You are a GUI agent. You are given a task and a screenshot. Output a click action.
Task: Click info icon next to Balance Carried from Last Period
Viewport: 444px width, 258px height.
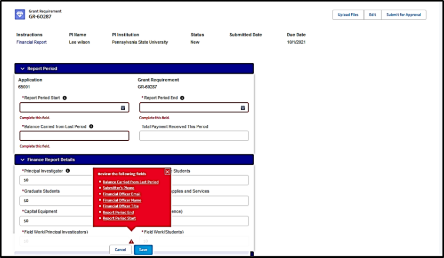(91, 126)
